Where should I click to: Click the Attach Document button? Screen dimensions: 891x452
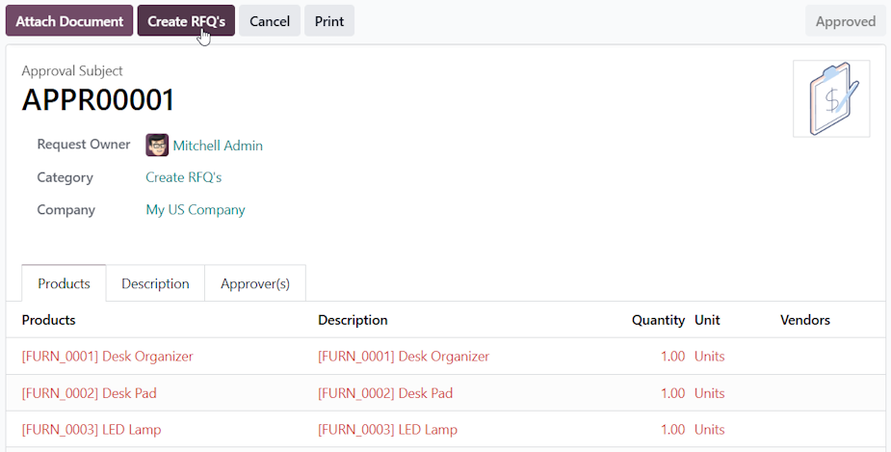click(x=69, y=21)
